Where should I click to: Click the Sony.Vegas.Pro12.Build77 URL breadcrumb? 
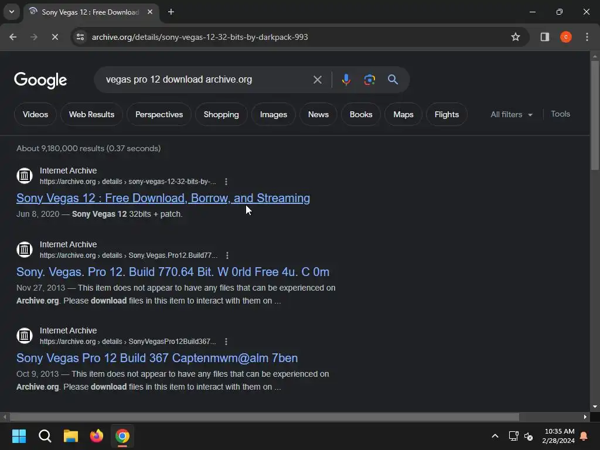[x=128, y=255]
